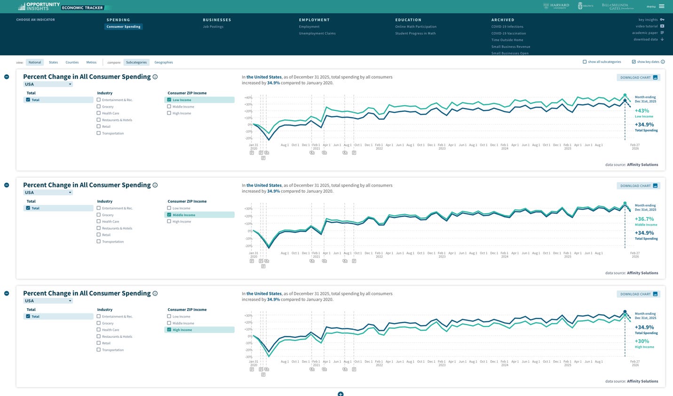Add a new chart panel with the plus icon

340,394
